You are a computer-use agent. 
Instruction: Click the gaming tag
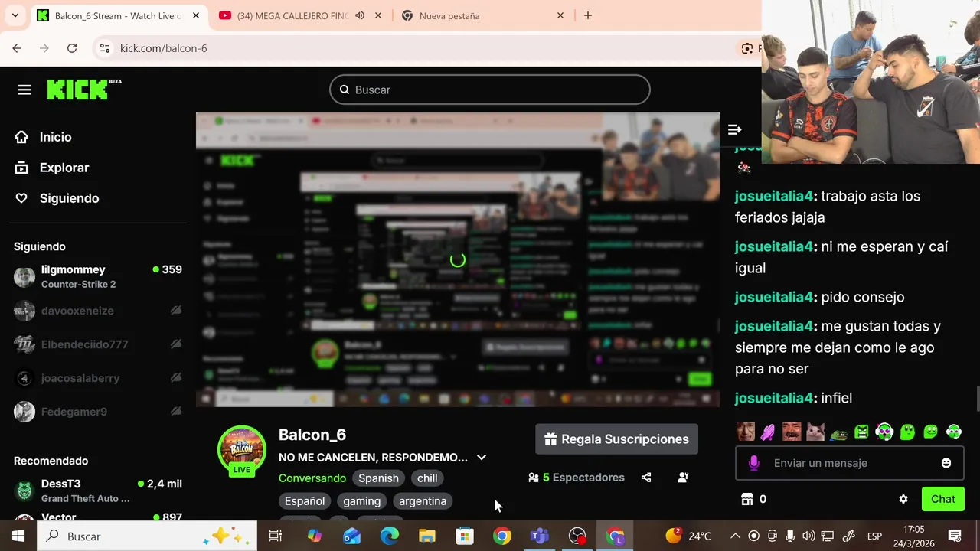pos(361,501)
